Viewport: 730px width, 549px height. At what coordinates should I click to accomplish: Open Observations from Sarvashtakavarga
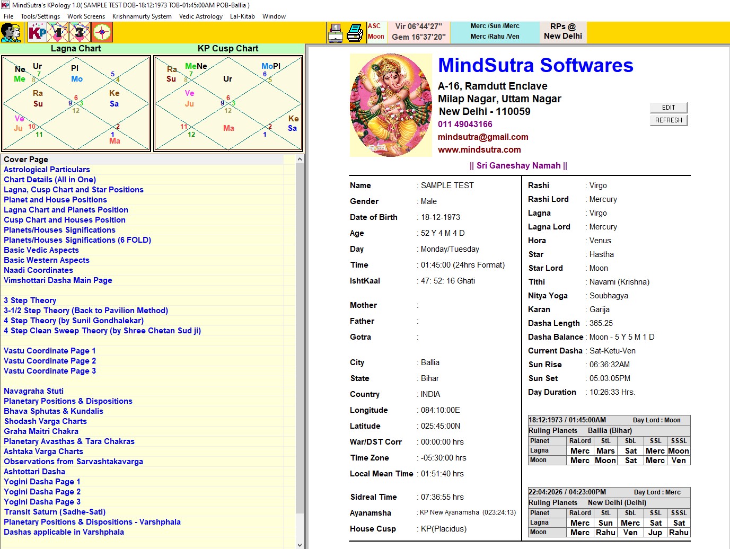click(x=73, y=462)
